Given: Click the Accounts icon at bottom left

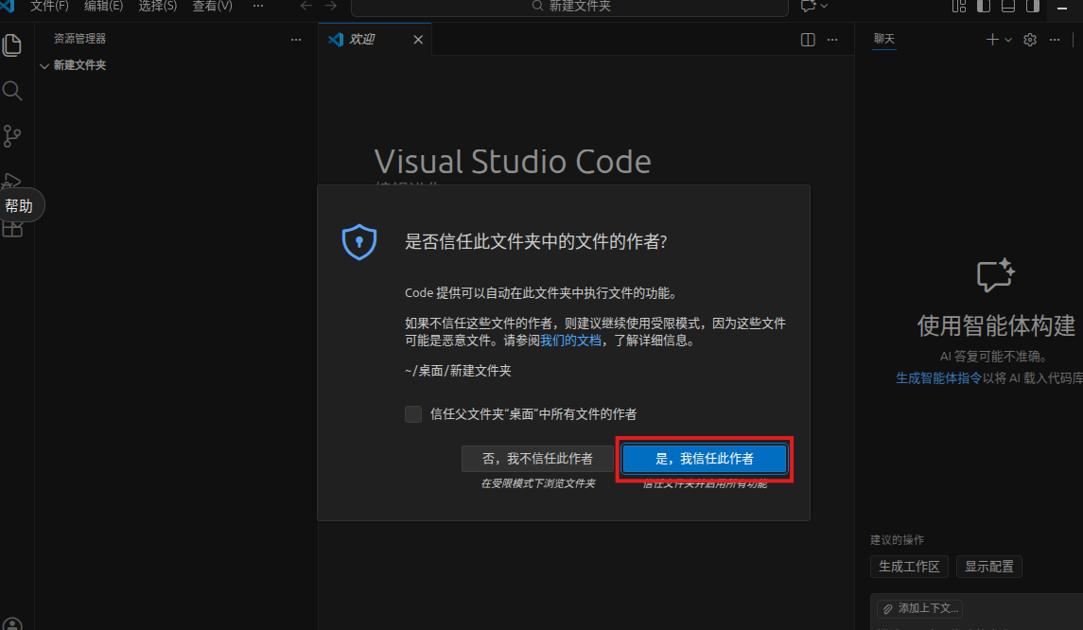Looking at the screenshot, I should point(12,624).
